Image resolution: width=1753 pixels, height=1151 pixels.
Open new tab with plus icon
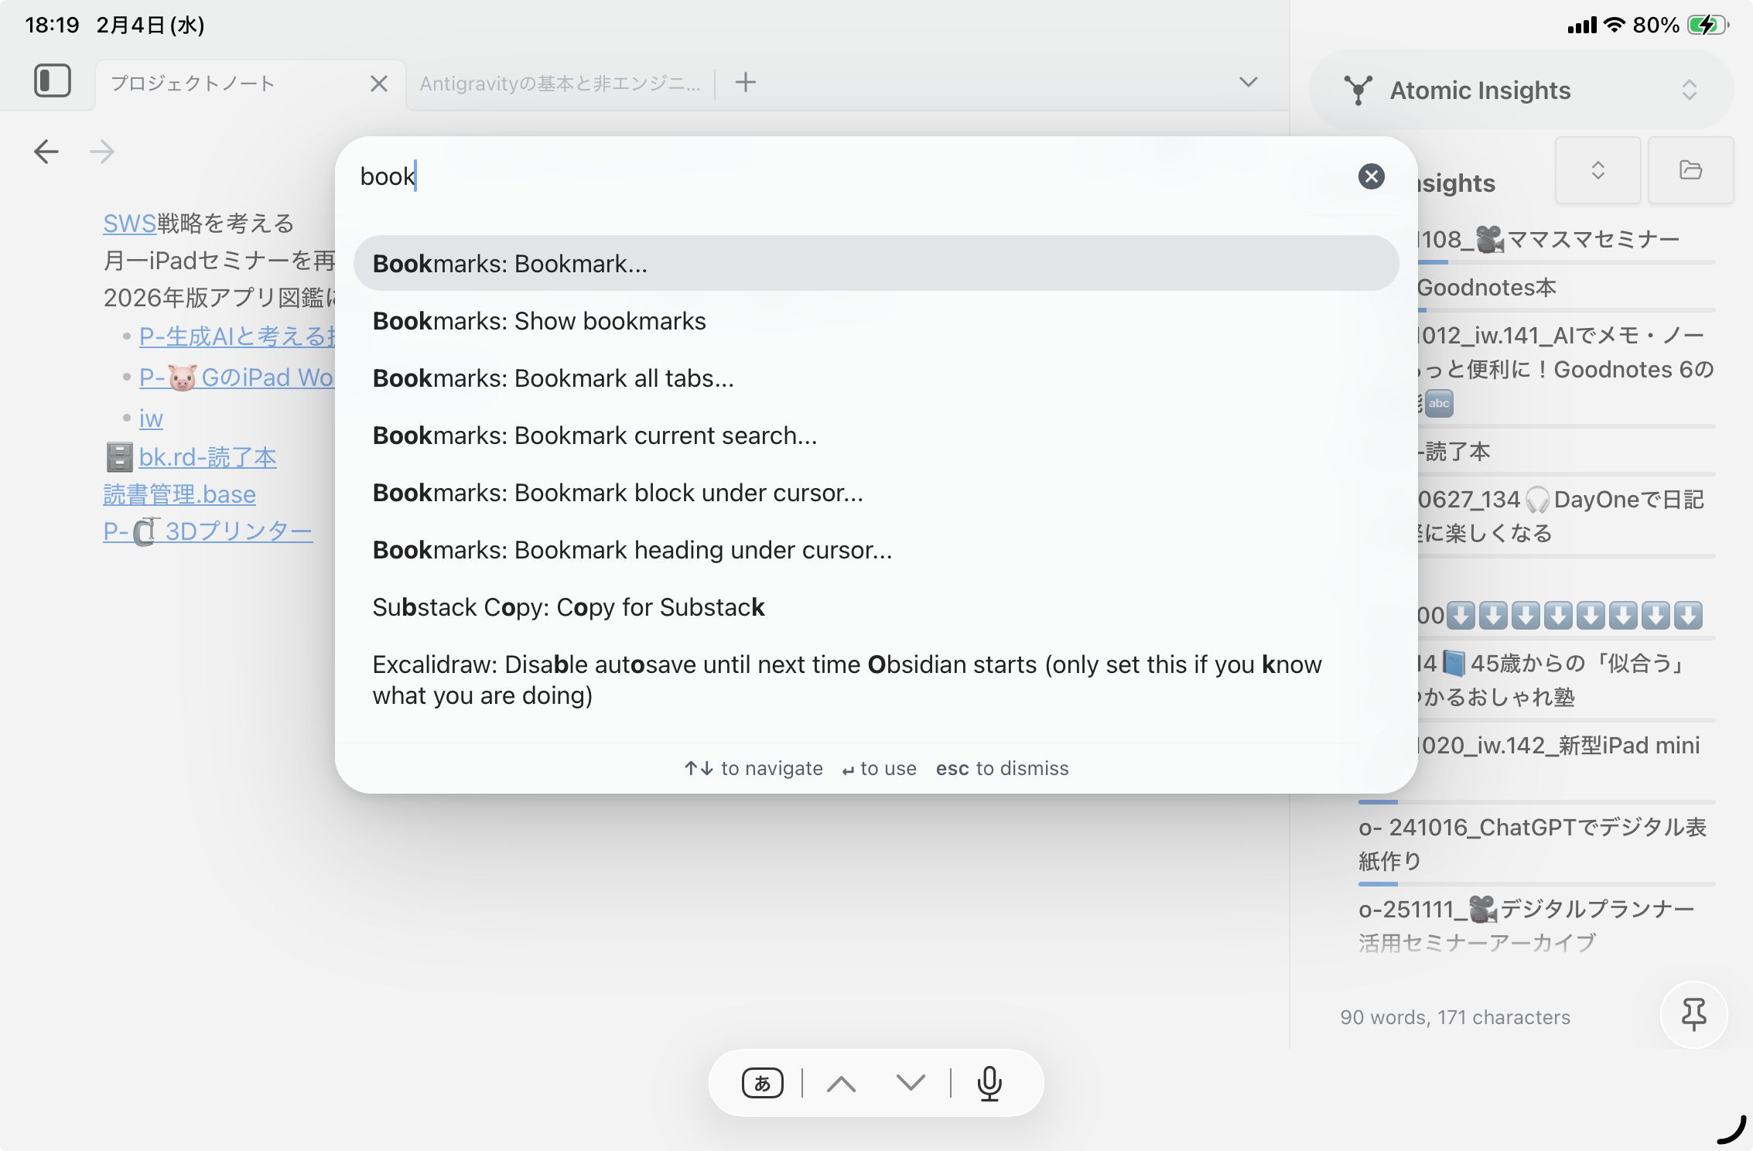point(746,82)
